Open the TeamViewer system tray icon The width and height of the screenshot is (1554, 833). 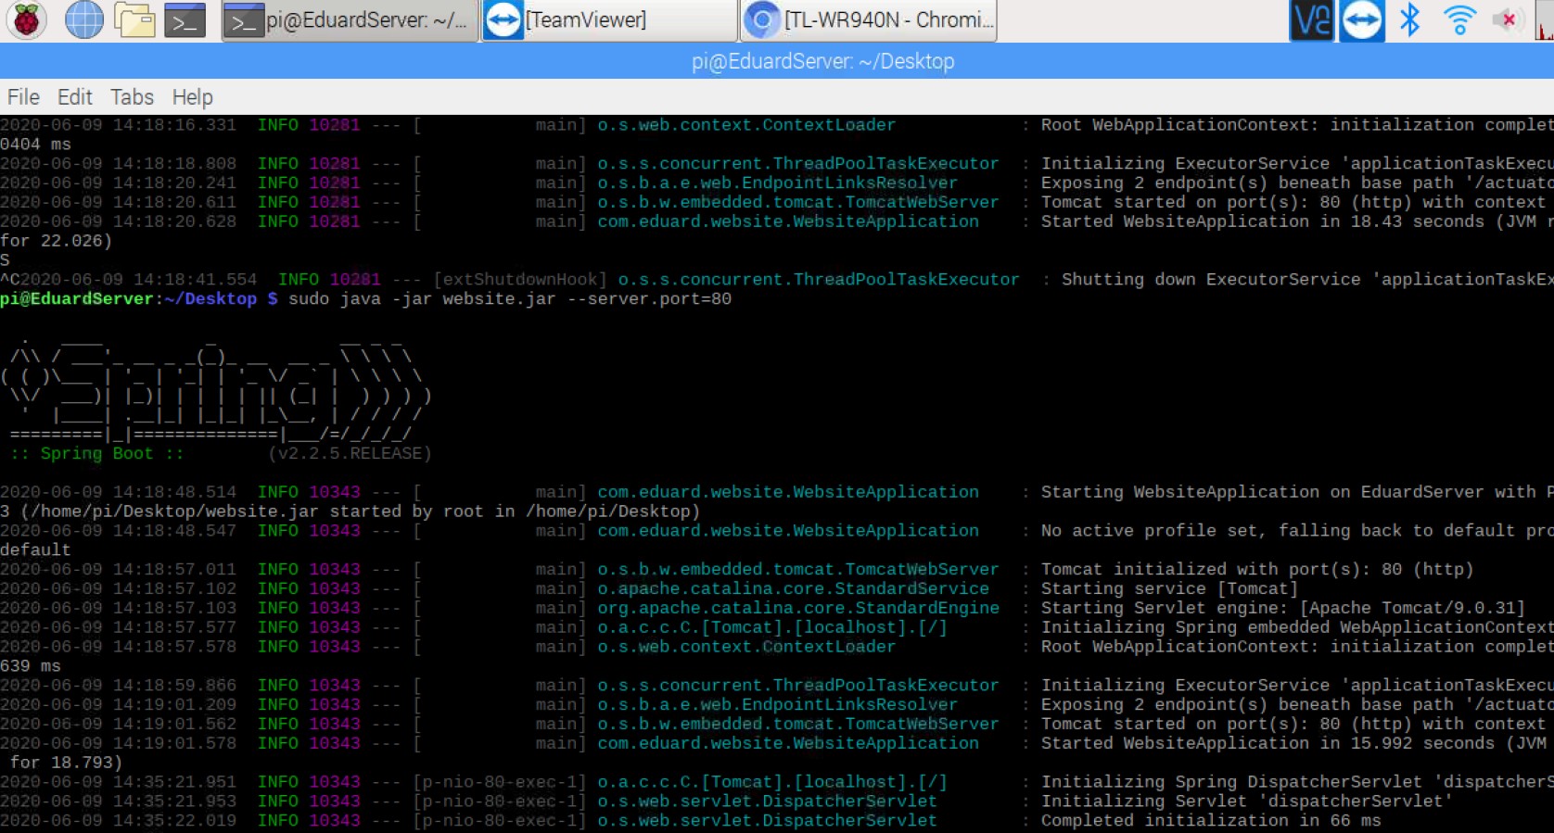(1361, 19)
